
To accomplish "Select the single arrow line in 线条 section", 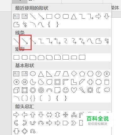I will pyautogui.click(x=25, y=41).
